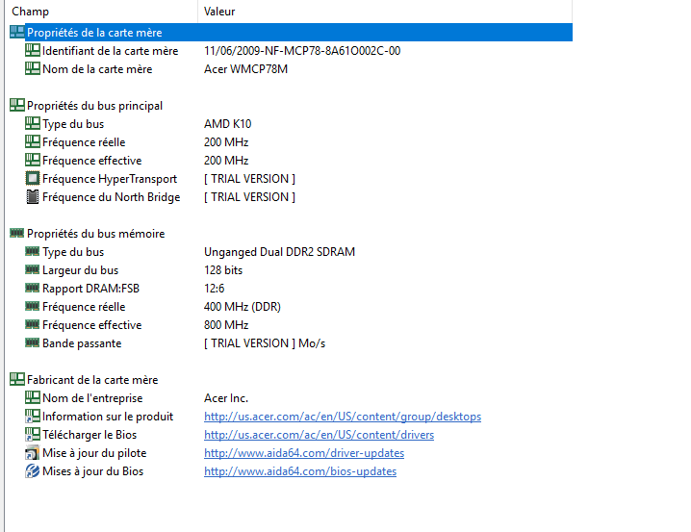
Task: Click the icon beside Fabricant de la carte mère
Action: point(16,380)
